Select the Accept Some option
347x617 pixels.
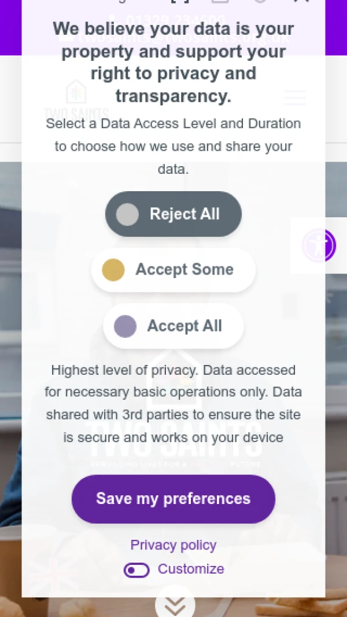173,269
